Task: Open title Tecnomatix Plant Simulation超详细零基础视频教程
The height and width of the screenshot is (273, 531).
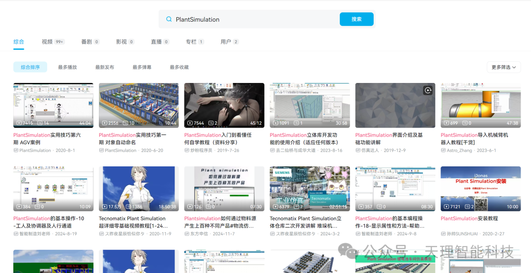Action: [x=133, y=222]
